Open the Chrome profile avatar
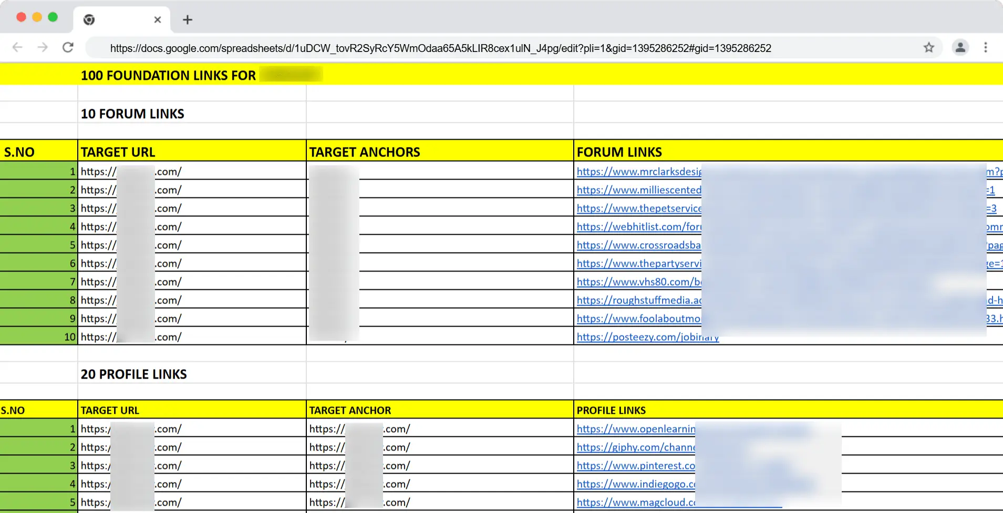The height and width of the screenshot is (513, 1003). [960, 47]
